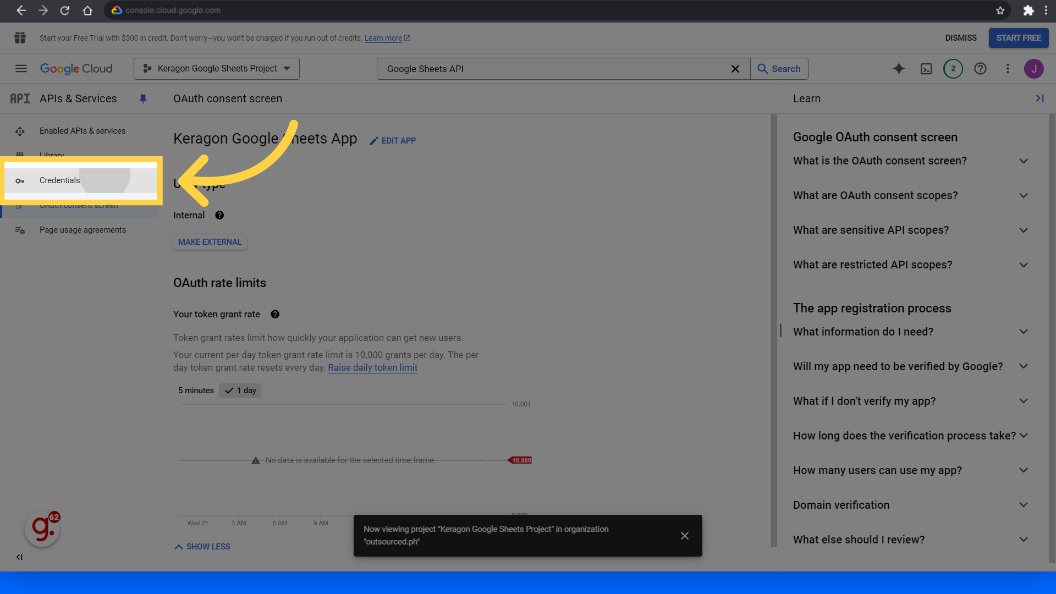The height and width of the screenshot is (594, 1056).
Task: Expand What else should I review?
Action: [910, 540]
